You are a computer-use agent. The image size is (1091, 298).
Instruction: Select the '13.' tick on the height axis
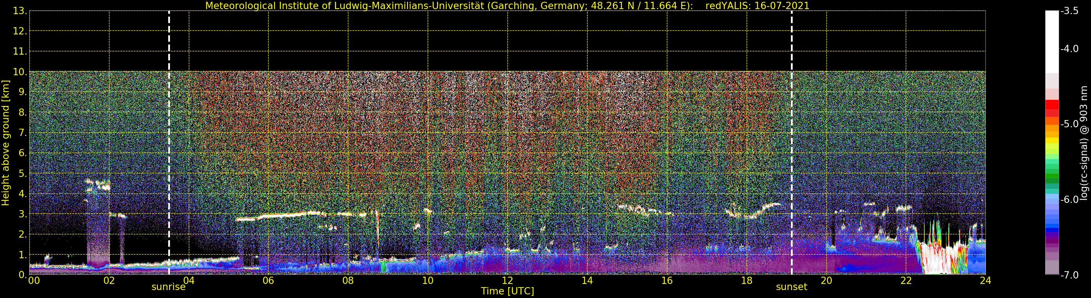point(20,11)
